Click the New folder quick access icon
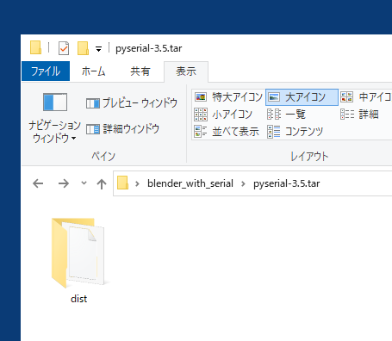 (x=83, y=48)
